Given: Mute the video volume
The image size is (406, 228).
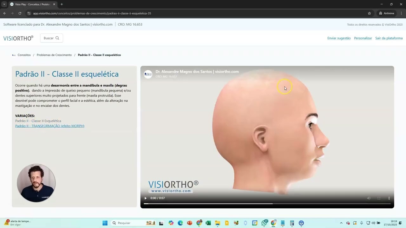Looking at the screenshot, I should 369,198.
